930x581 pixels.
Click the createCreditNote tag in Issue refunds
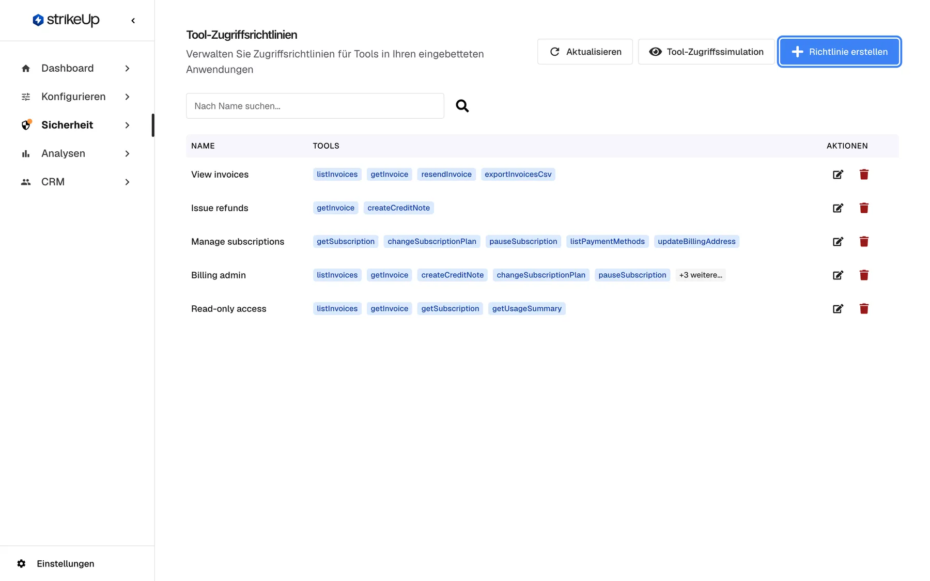pos(399,208)
